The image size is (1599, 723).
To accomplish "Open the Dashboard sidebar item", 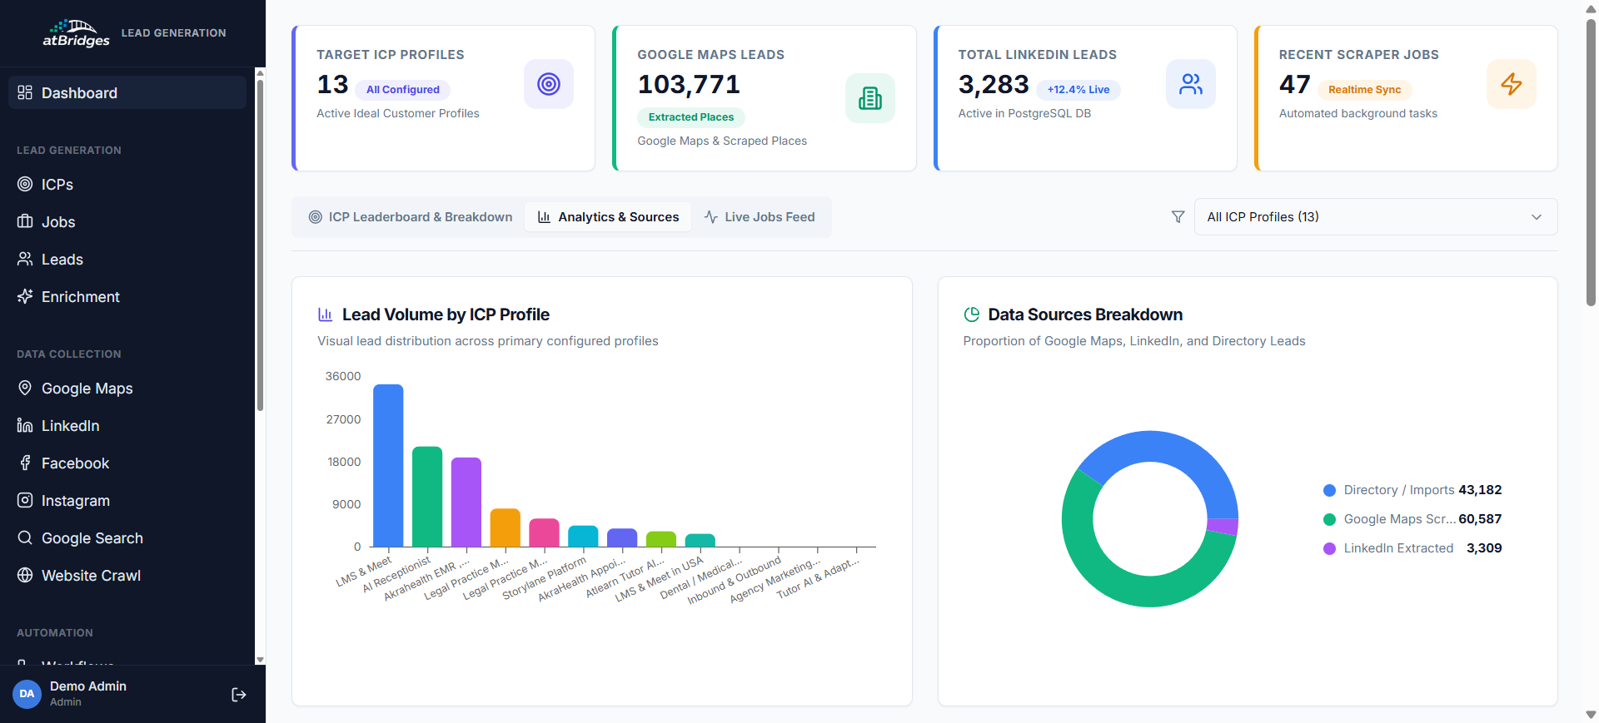I will point(127,92).
